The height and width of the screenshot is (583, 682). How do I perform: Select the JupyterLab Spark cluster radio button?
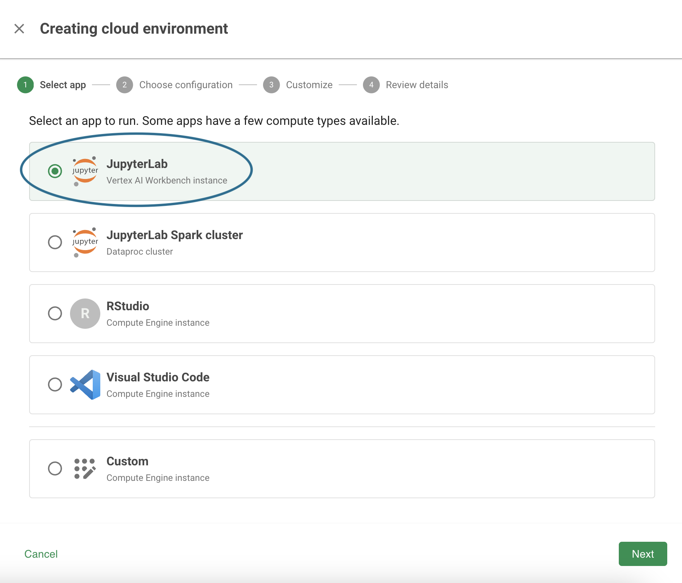pyautogui.click(x=55, y=242)
